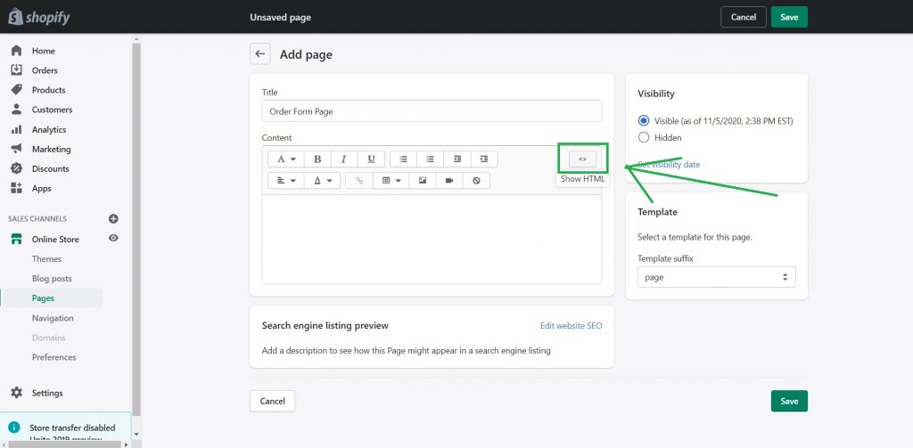Select the Visible radio option
The width and height of the screenshot is (913, 448).
click(x=644, y=120)
